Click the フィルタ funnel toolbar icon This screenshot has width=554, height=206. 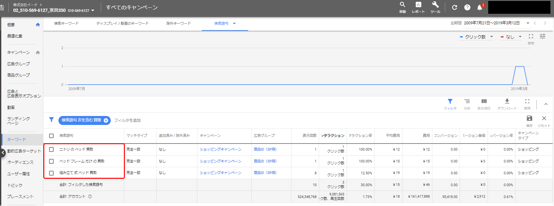[450, 102]
